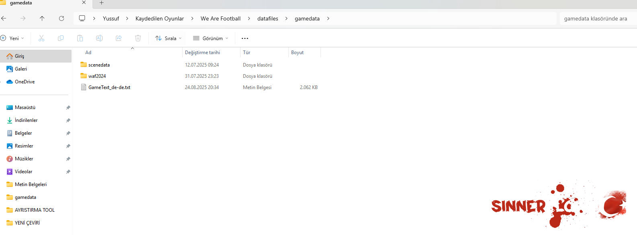
Task: Open the Görünüm view dropdown
Action: [x=211, y=38]
